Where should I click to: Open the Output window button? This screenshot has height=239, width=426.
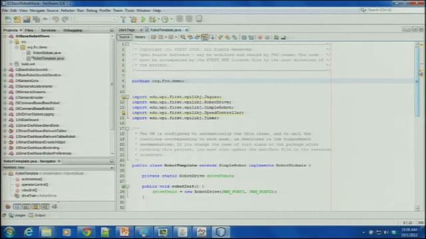(x=37, y=215)
